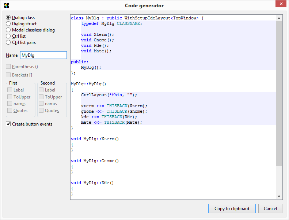Uncheck Create button events checkbox
The height and width of the screenshot is (220, 289).
coord(8,124)
